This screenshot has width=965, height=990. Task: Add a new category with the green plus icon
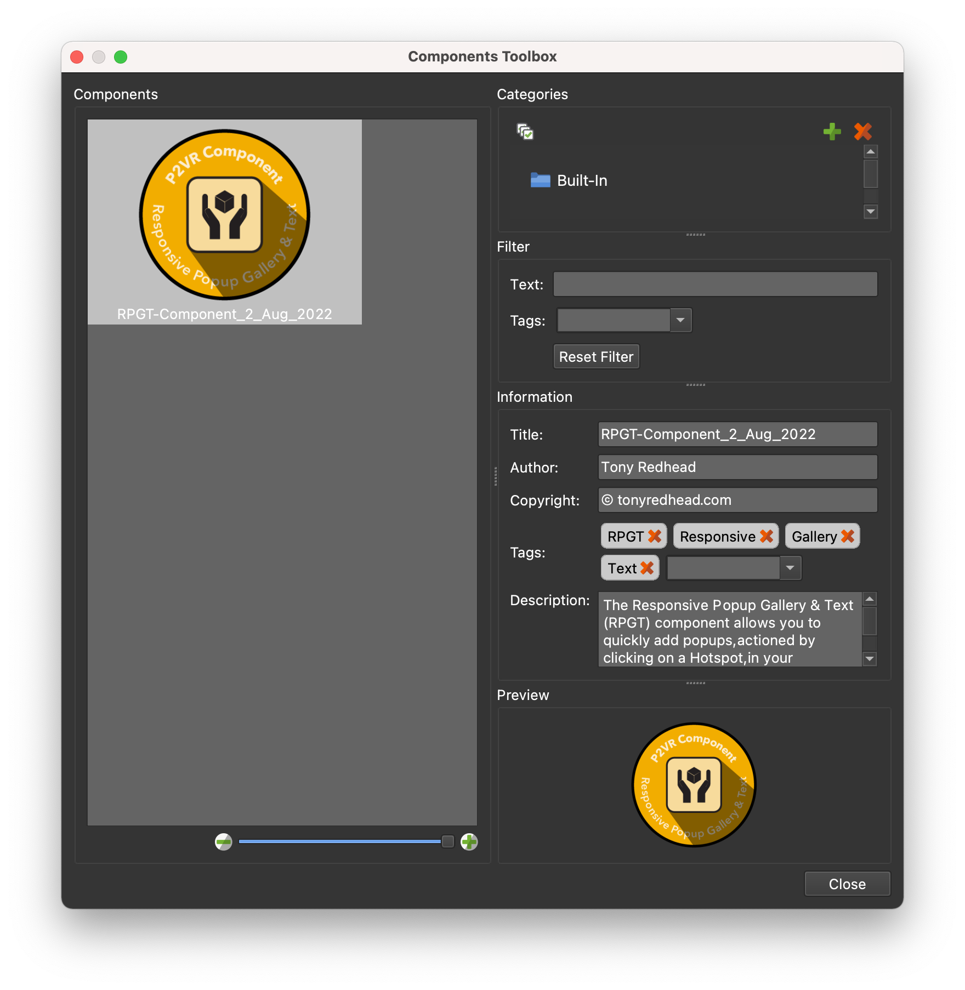pyautogui.click(x=832, y=132)
